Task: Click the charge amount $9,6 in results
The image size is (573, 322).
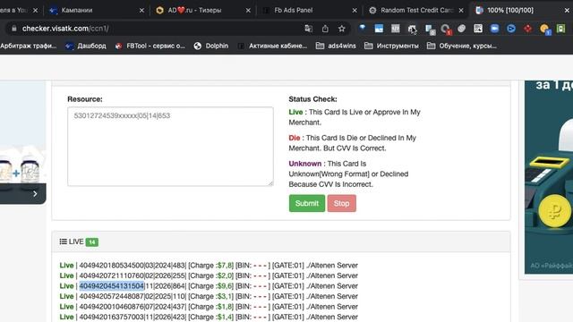Action: point(225,286)
